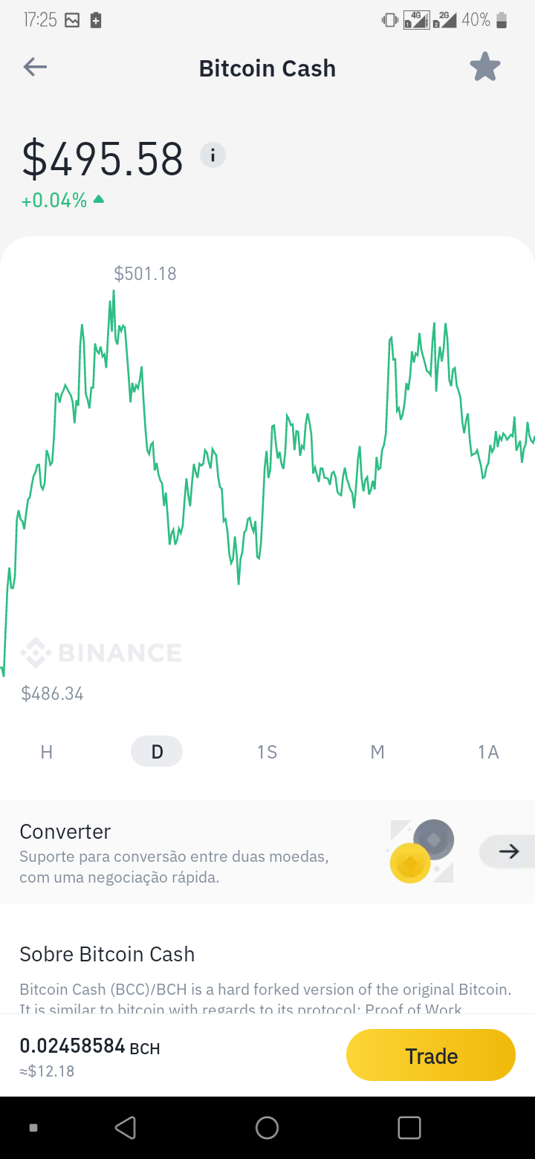Viewport: 535px width, 1159px height.
Task: Toggle the favorite star for Bitcoin Cash
Action: (485, 68)
